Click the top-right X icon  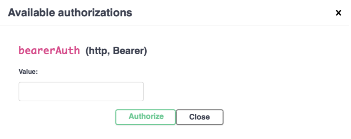pos(338,13)
